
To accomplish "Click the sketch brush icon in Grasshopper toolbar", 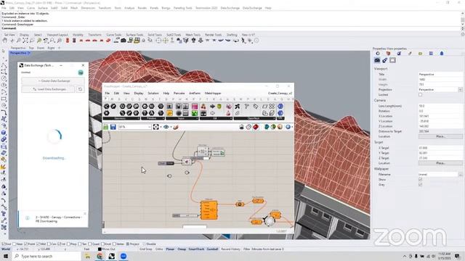I will [x=176, y=127].
